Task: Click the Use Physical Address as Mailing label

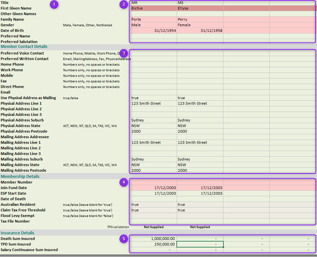Action: pos(28,98)
